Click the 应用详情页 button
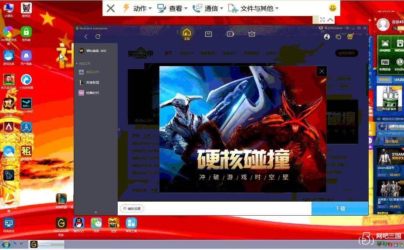This screenshot has width=404, height=250. (x=346, y=53)
